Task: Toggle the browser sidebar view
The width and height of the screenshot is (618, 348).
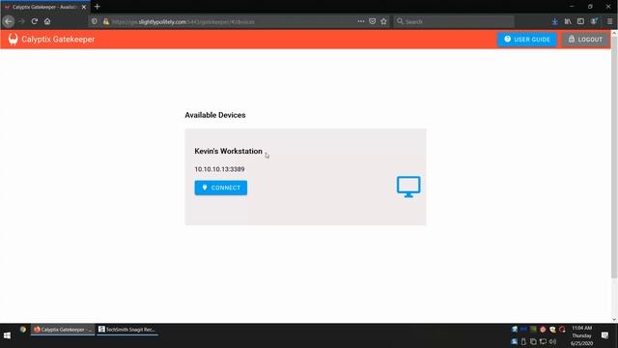Action: point(580,21)
